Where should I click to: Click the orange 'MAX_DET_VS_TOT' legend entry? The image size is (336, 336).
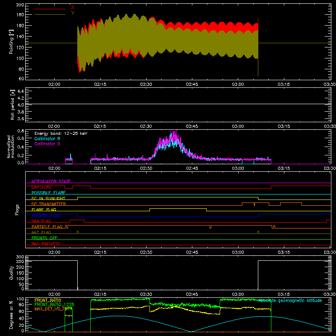pyautogui.click(x=52, y=309)
